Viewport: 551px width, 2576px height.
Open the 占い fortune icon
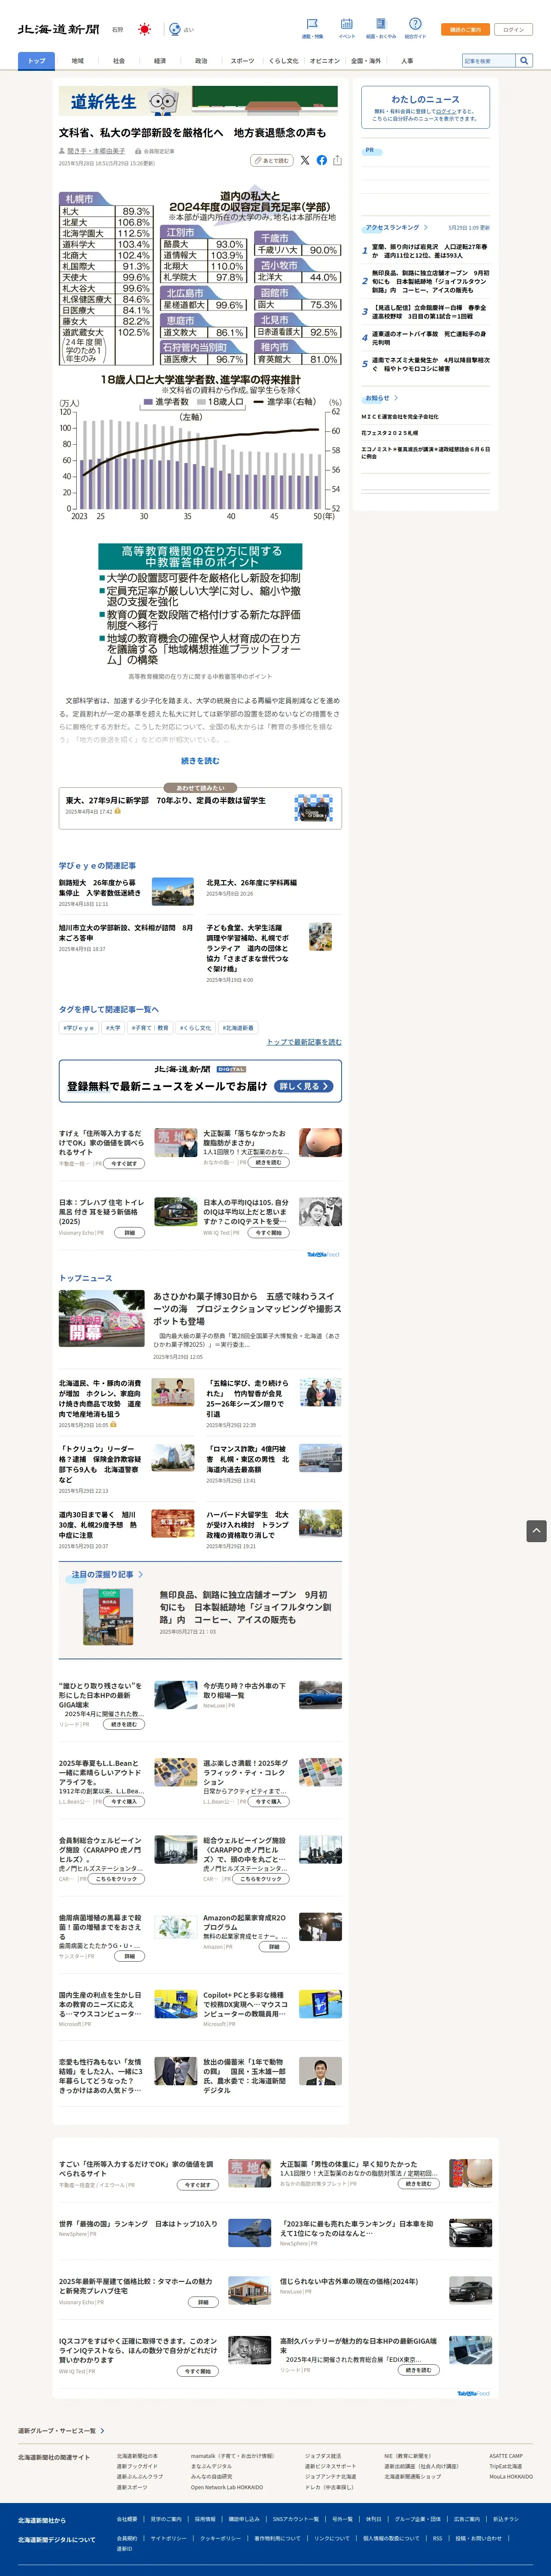pos(175,29)
